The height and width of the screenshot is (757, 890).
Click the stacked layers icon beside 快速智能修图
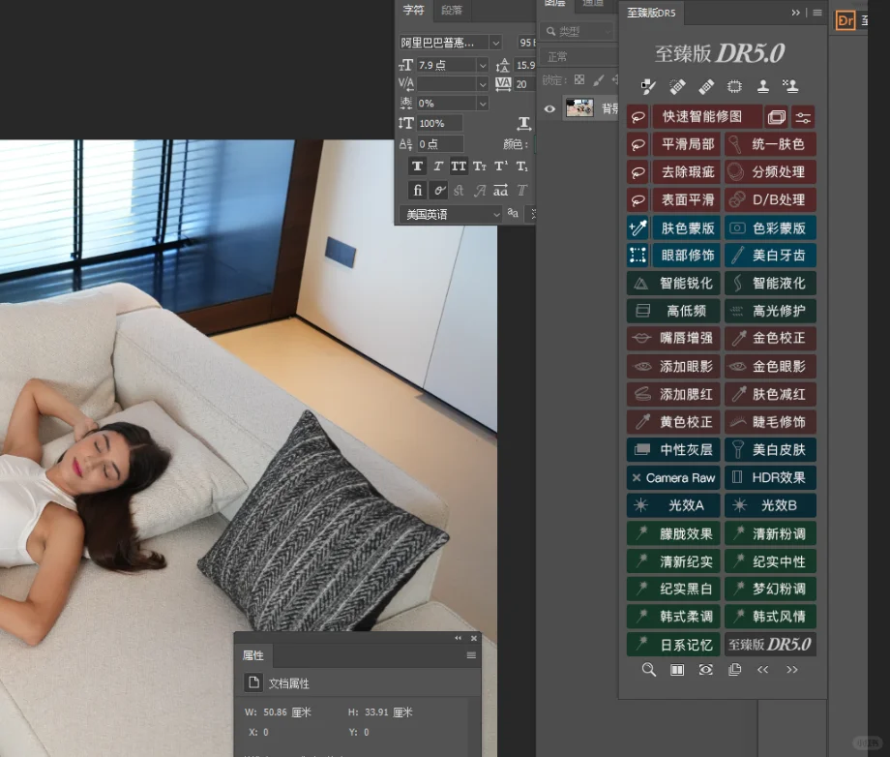click(x=777, y=117)
